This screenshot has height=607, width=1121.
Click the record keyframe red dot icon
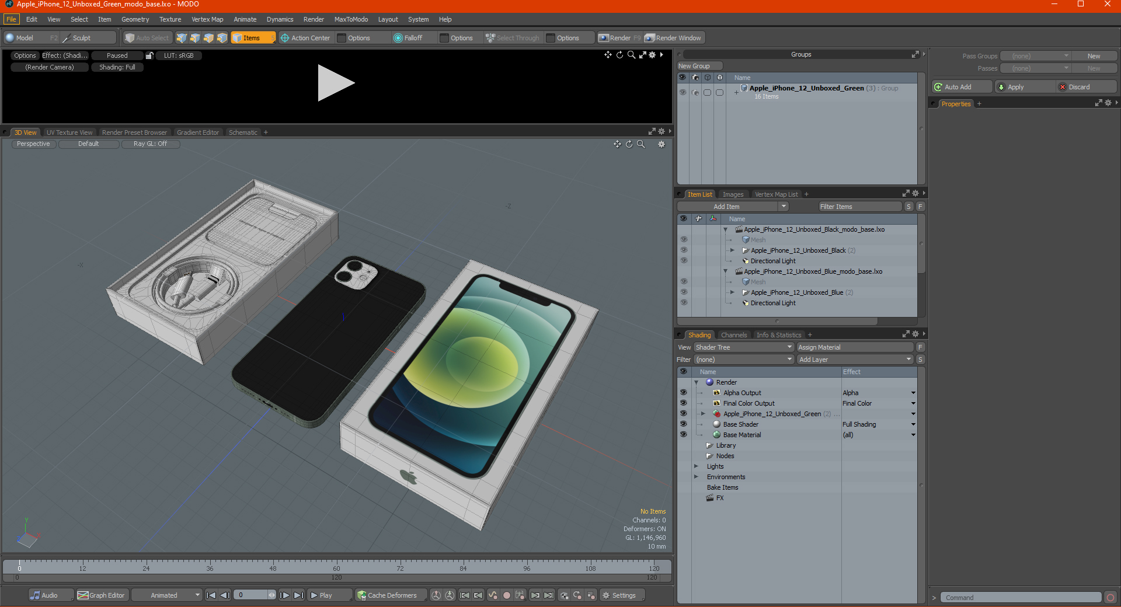point(507,595)
